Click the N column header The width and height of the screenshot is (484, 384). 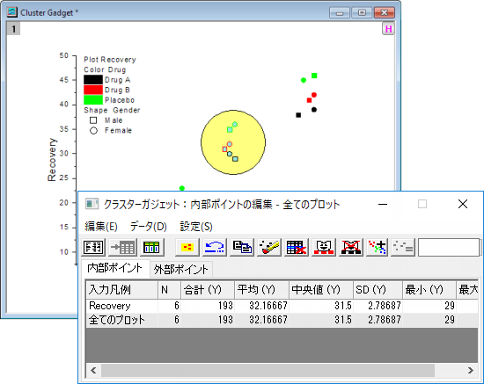(x=169, y=290)
